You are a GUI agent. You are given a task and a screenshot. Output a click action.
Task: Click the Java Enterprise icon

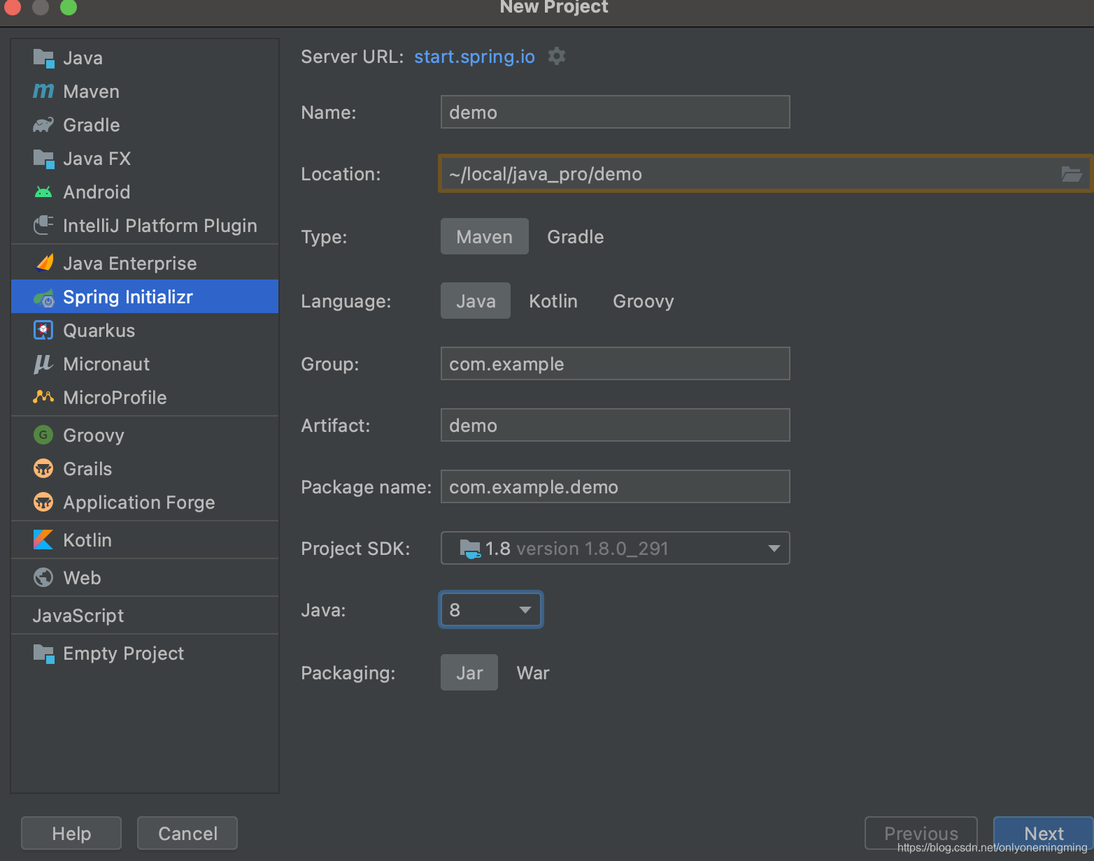(x=43, y=263)
